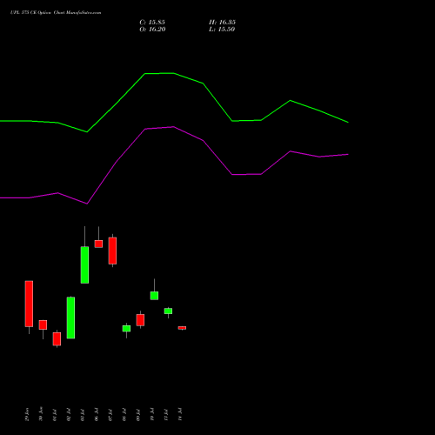The image size is (435, 435).
Task: Click the last tiny red candle on the right
Action: pos(182,328)
